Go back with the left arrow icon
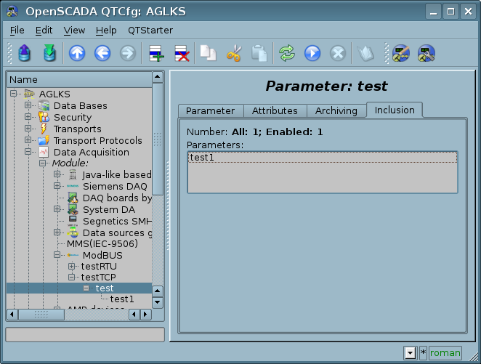 coord(102,53)
